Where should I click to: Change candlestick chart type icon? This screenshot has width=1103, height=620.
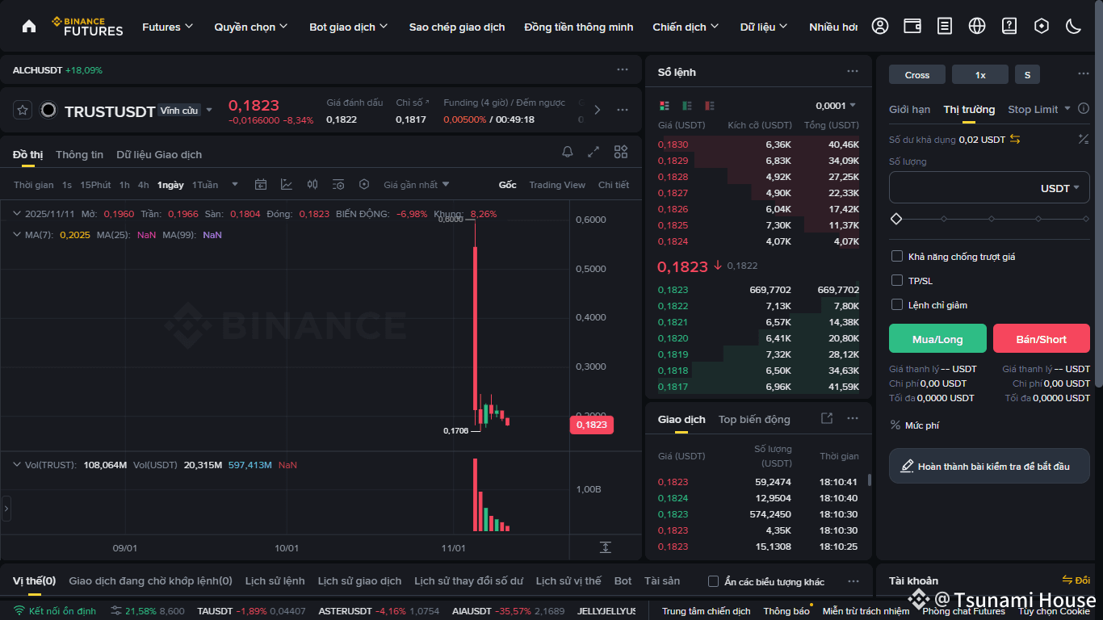pos(312,185)
